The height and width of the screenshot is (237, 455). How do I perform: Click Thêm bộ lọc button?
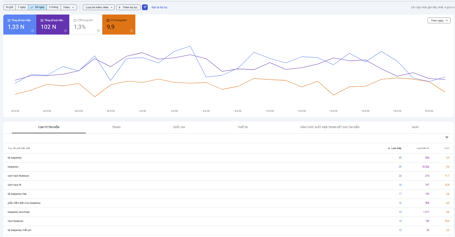point(128,7)
